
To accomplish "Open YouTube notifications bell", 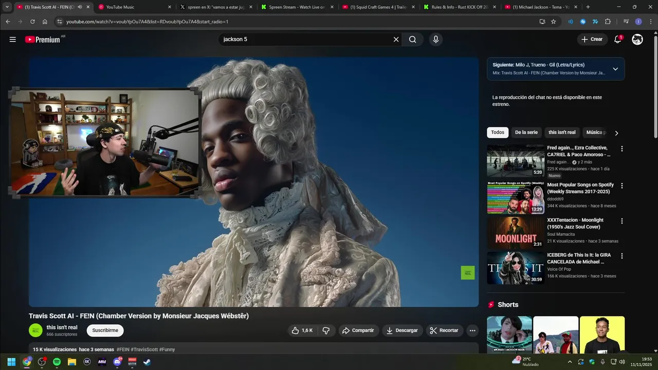I will (x=618, y=39).
